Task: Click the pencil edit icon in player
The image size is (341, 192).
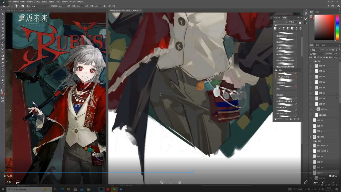Action: [x=306, y=182]
